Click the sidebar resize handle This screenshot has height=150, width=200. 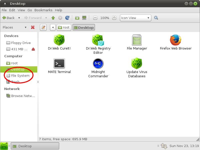point(38,82)
